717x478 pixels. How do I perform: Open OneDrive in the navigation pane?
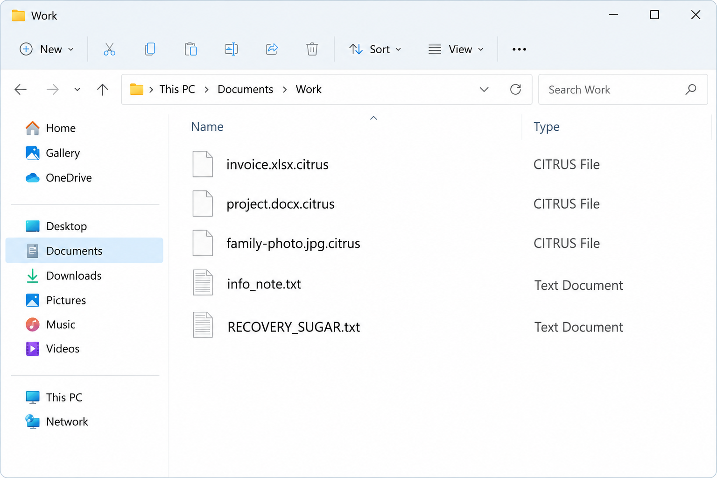click(84, 177)
